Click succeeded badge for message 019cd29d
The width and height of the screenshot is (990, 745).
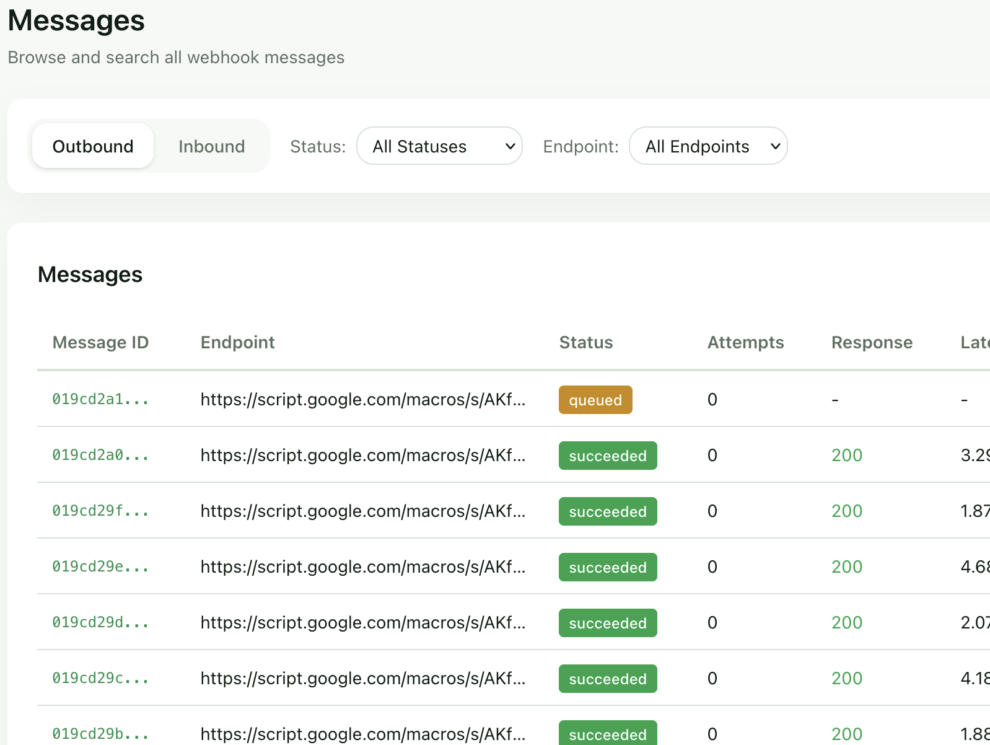tap(607, 623)
